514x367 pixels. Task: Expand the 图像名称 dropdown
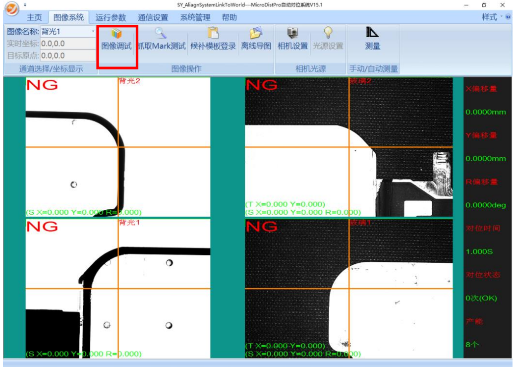coord(93,32)
